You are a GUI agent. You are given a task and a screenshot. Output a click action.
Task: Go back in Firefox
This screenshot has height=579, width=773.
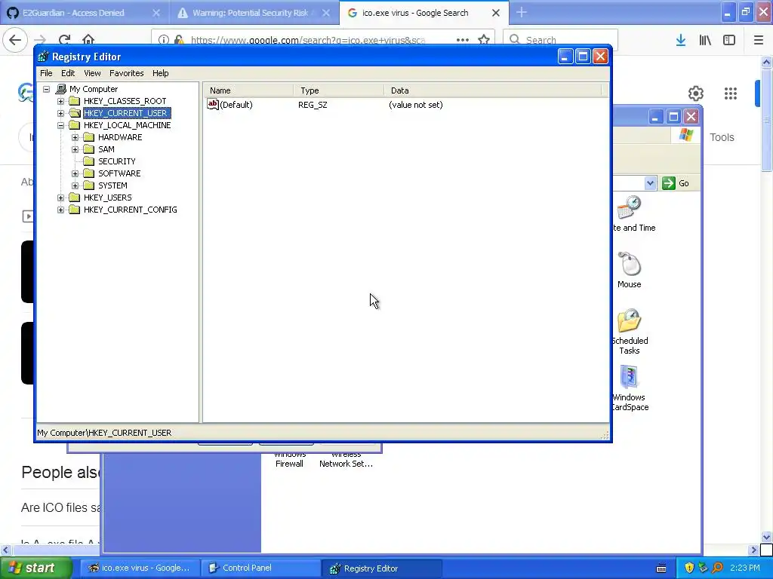pos(15,40)
